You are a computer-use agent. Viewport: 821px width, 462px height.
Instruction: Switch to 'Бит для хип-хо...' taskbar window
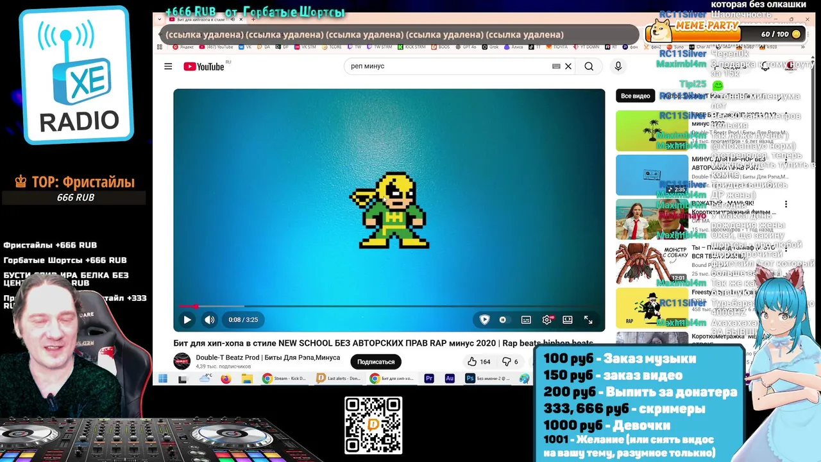coord(392,379)
